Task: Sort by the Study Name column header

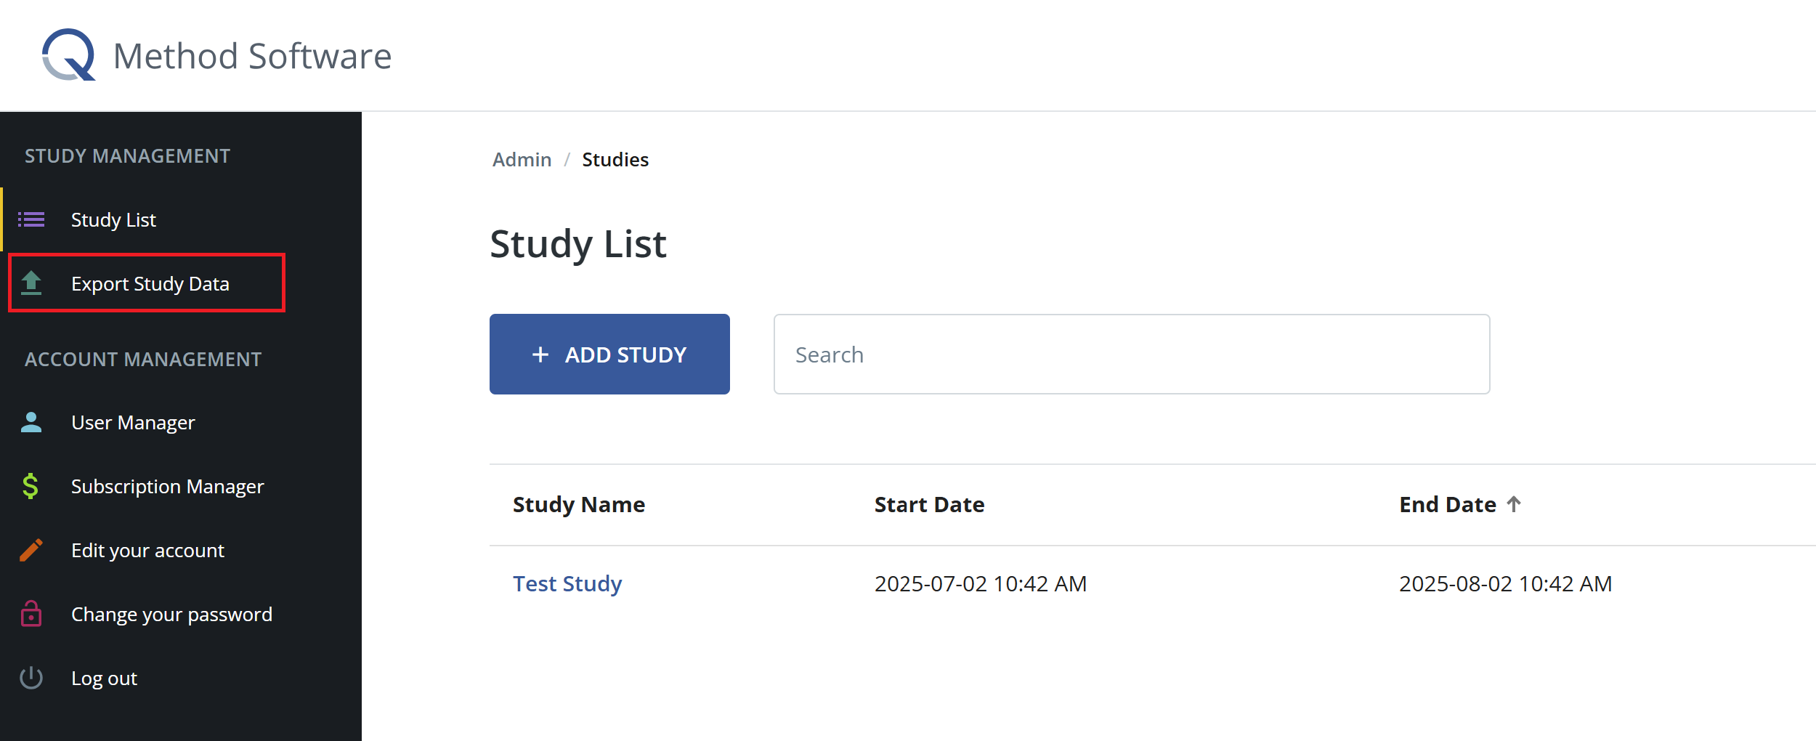Action: pyautogui.click(x=579, y=504)
